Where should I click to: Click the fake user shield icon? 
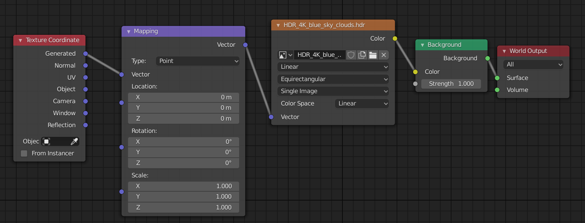pos(351,55)
